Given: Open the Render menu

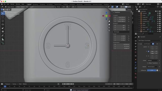Looking at the screenshot, I should click(x=12, y=4).
